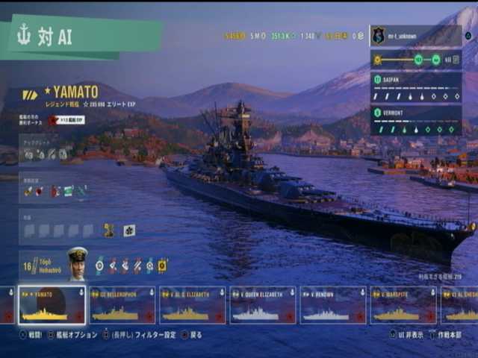The image size is (478, 358).
Task: Click the first round commander skill icon
Action: point(99,266)
